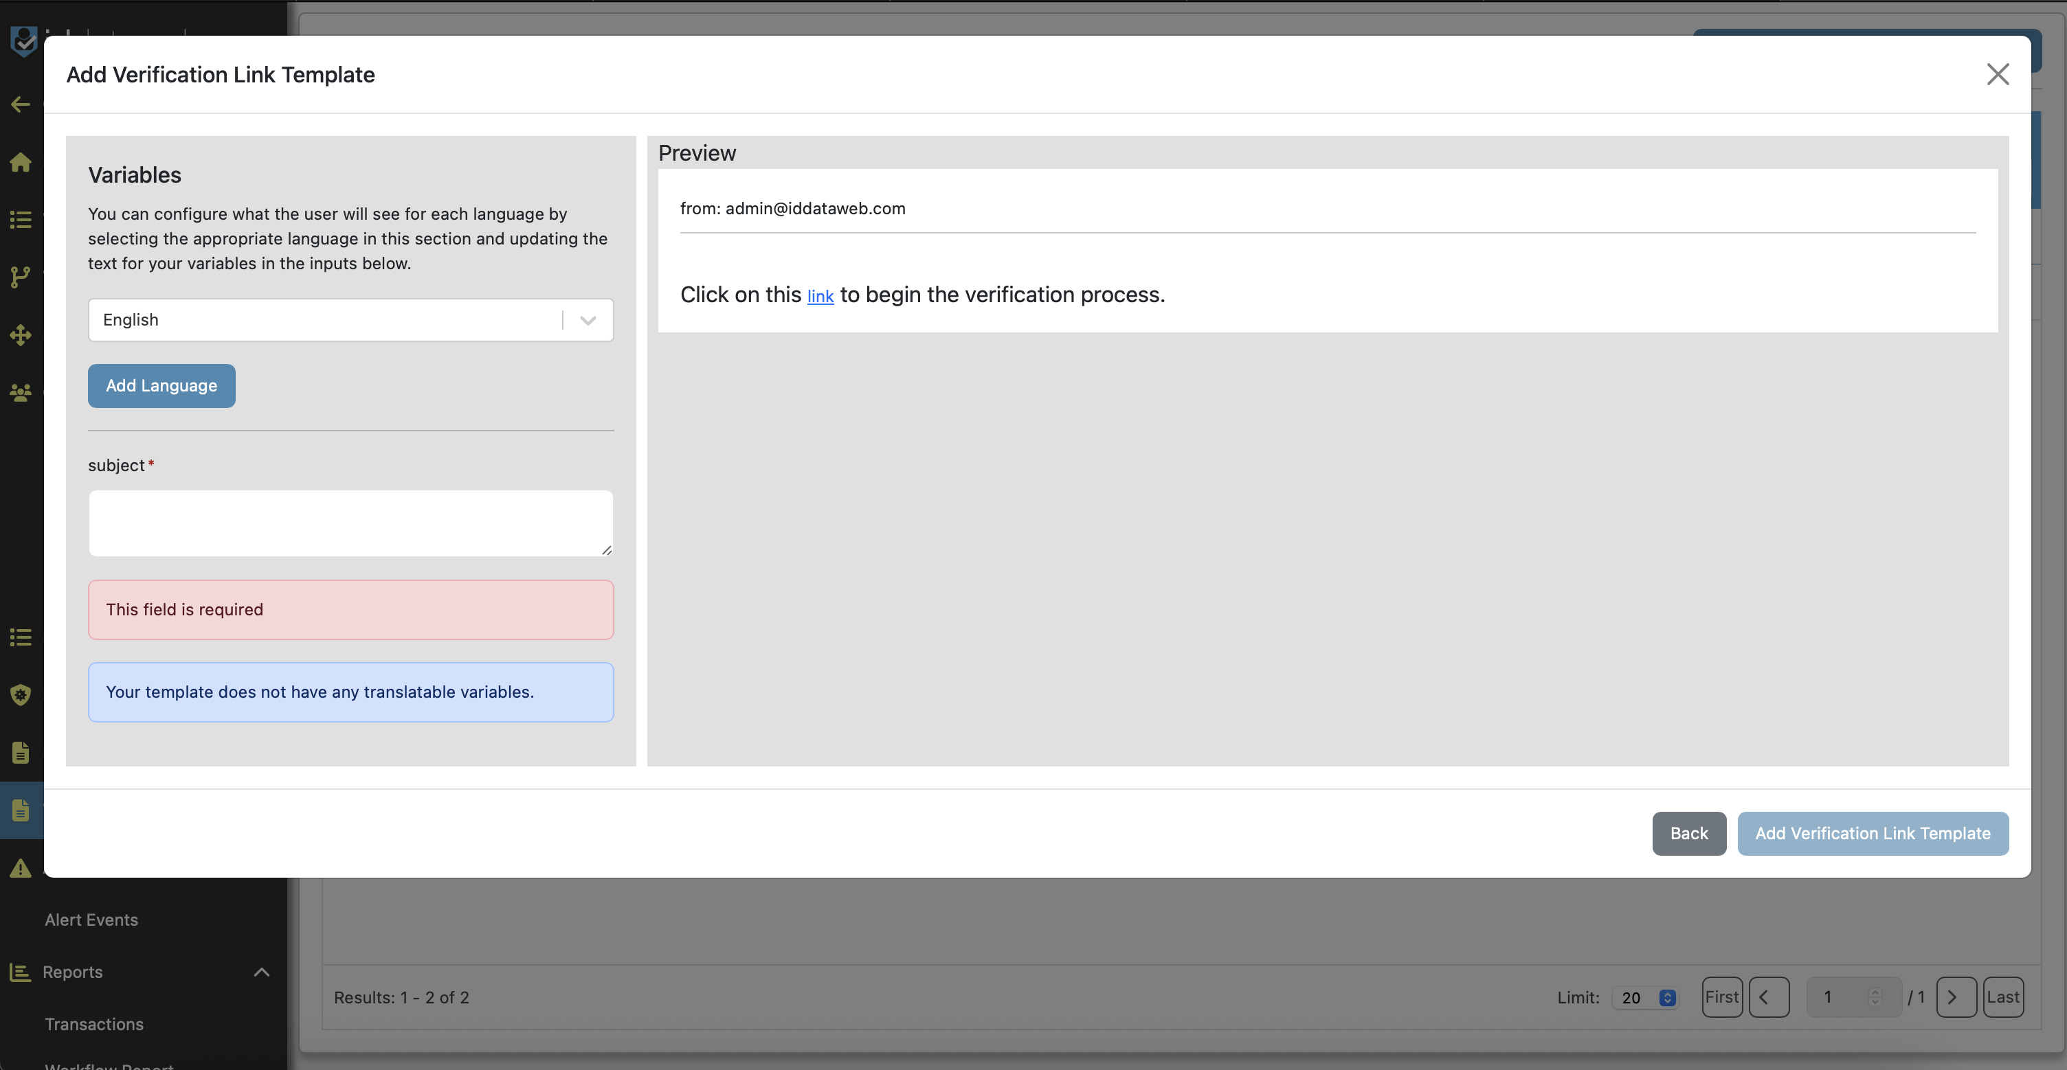Open the Limit 20 selector
This screenshot has width=2067, height=1070.
(x=1645, y=997)
